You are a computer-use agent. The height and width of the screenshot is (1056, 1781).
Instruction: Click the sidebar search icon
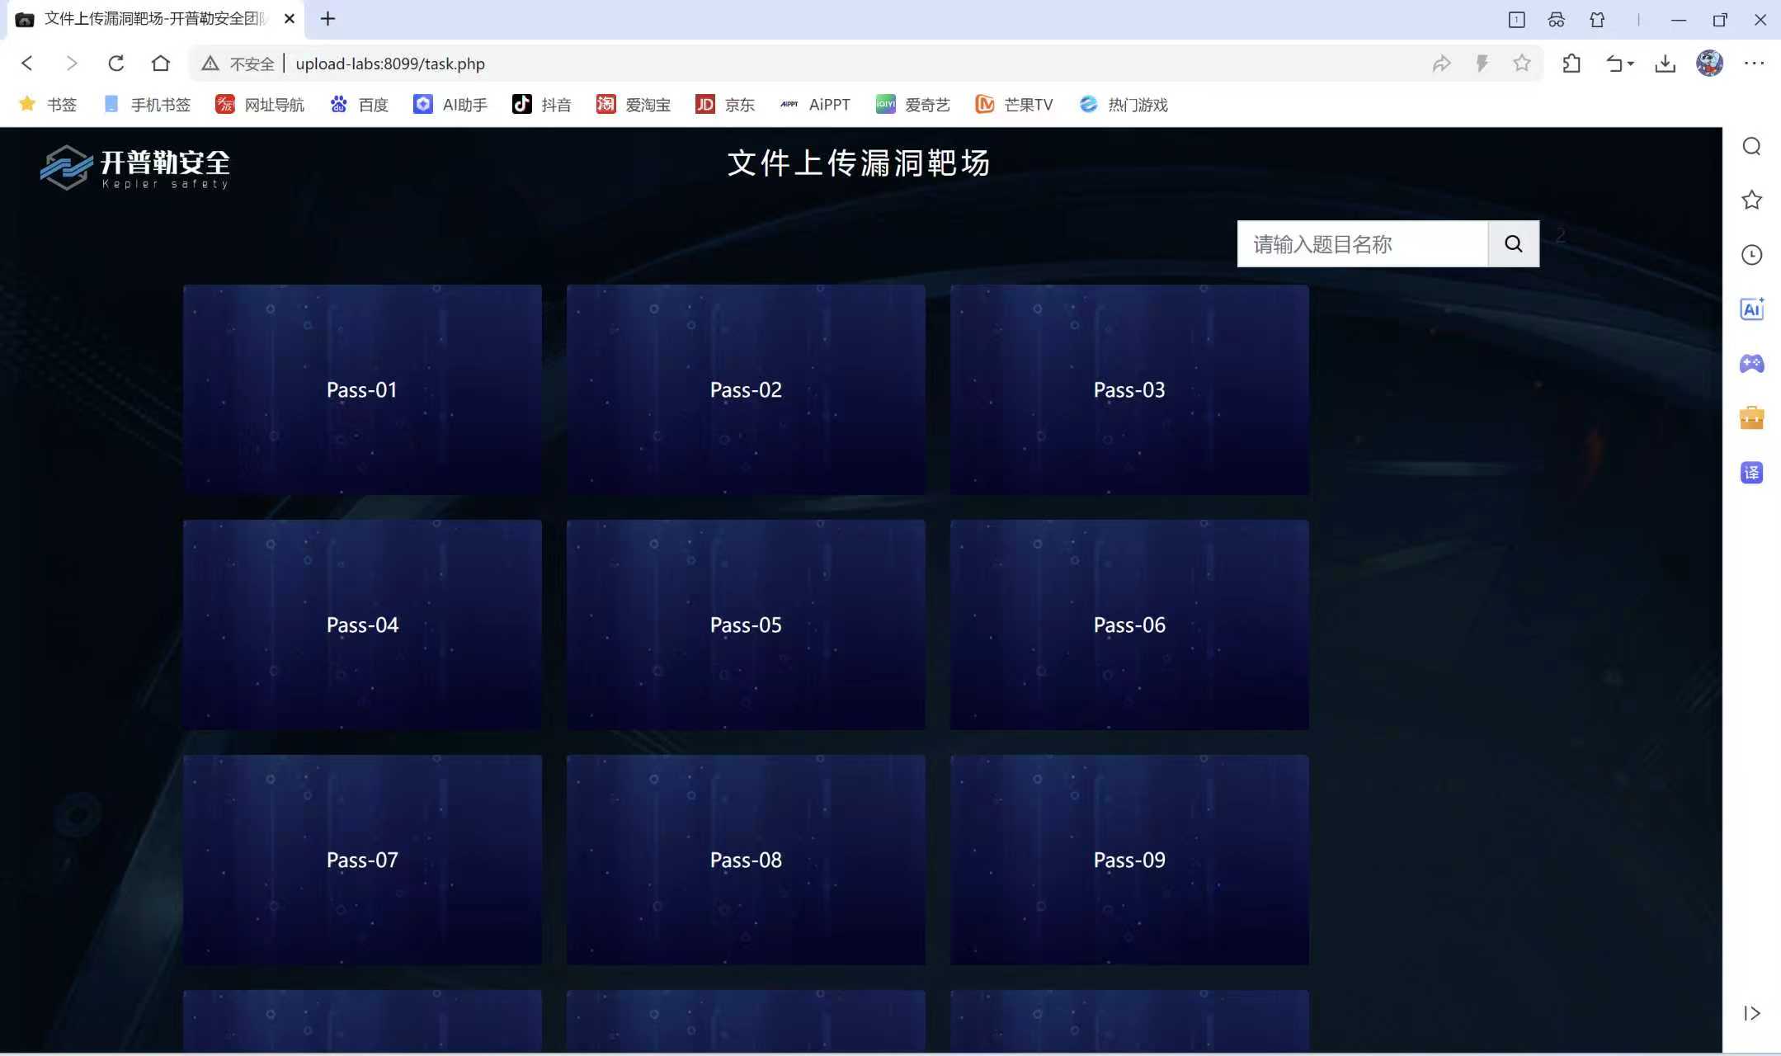pos(1751,146)
